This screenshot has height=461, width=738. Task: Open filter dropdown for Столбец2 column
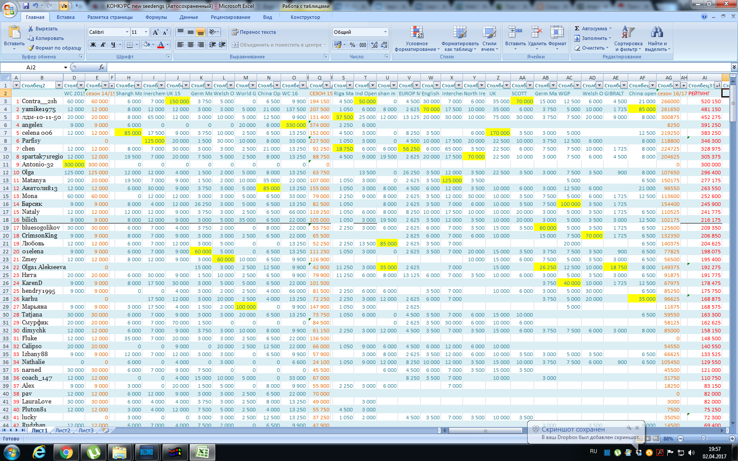point(59,85)
